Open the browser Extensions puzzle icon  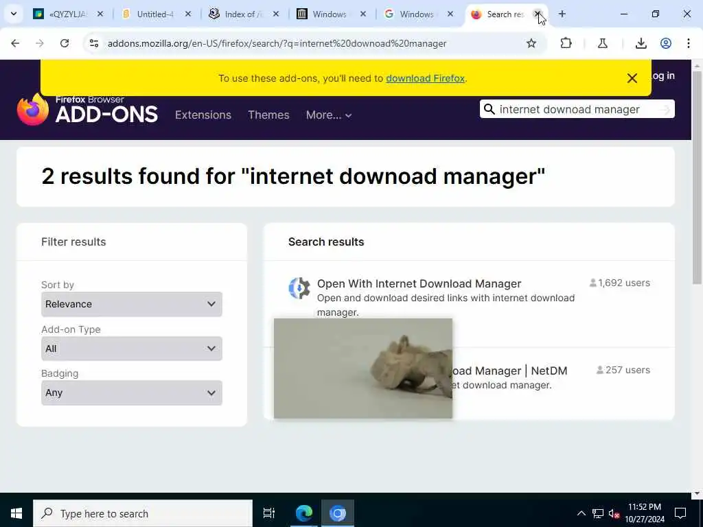click(566, 43)
